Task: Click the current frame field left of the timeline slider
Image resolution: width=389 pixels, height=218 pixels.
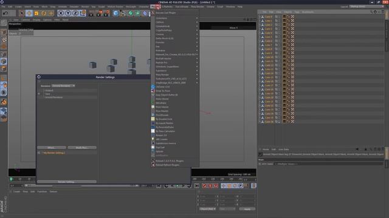Action: pos(16,186)
